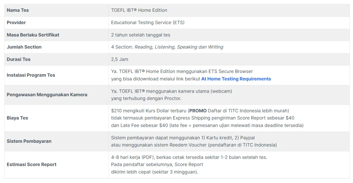The height and width of the screenshot is (183, 353).
Task: Click the "Estimasi Score Report" row label
Action: (32, 165)
